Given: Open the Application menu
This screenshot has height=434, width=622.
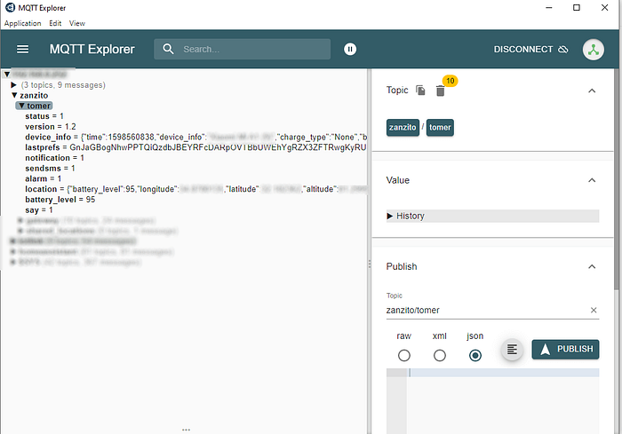Looking at the screenshot, I should (x=22, y=23).
